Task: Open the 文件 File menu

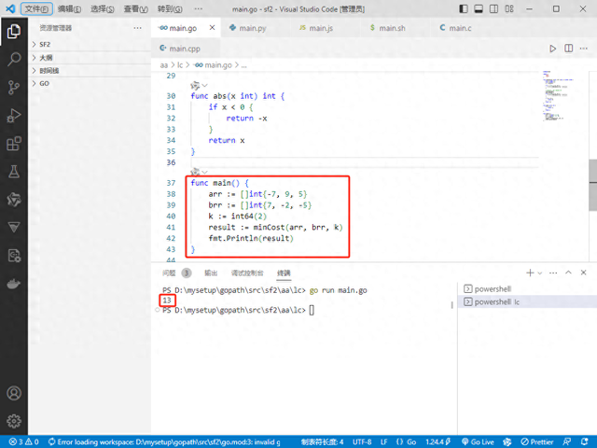Action: [x=36, y=8]
